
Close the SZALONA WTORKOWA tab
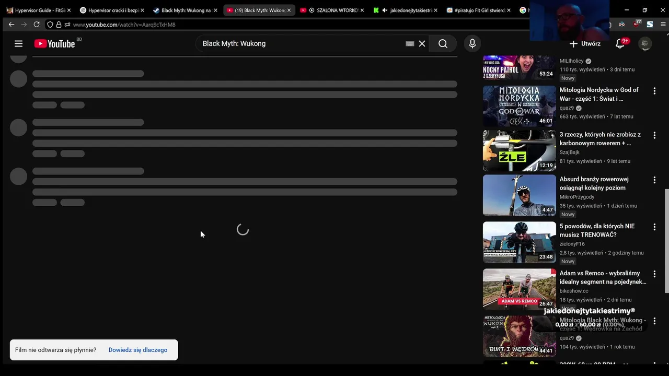tap(362, 10)
